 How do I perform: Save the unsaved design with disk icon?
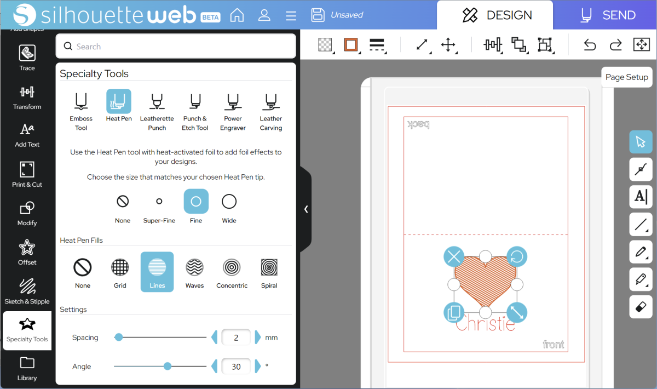[318, 15]
